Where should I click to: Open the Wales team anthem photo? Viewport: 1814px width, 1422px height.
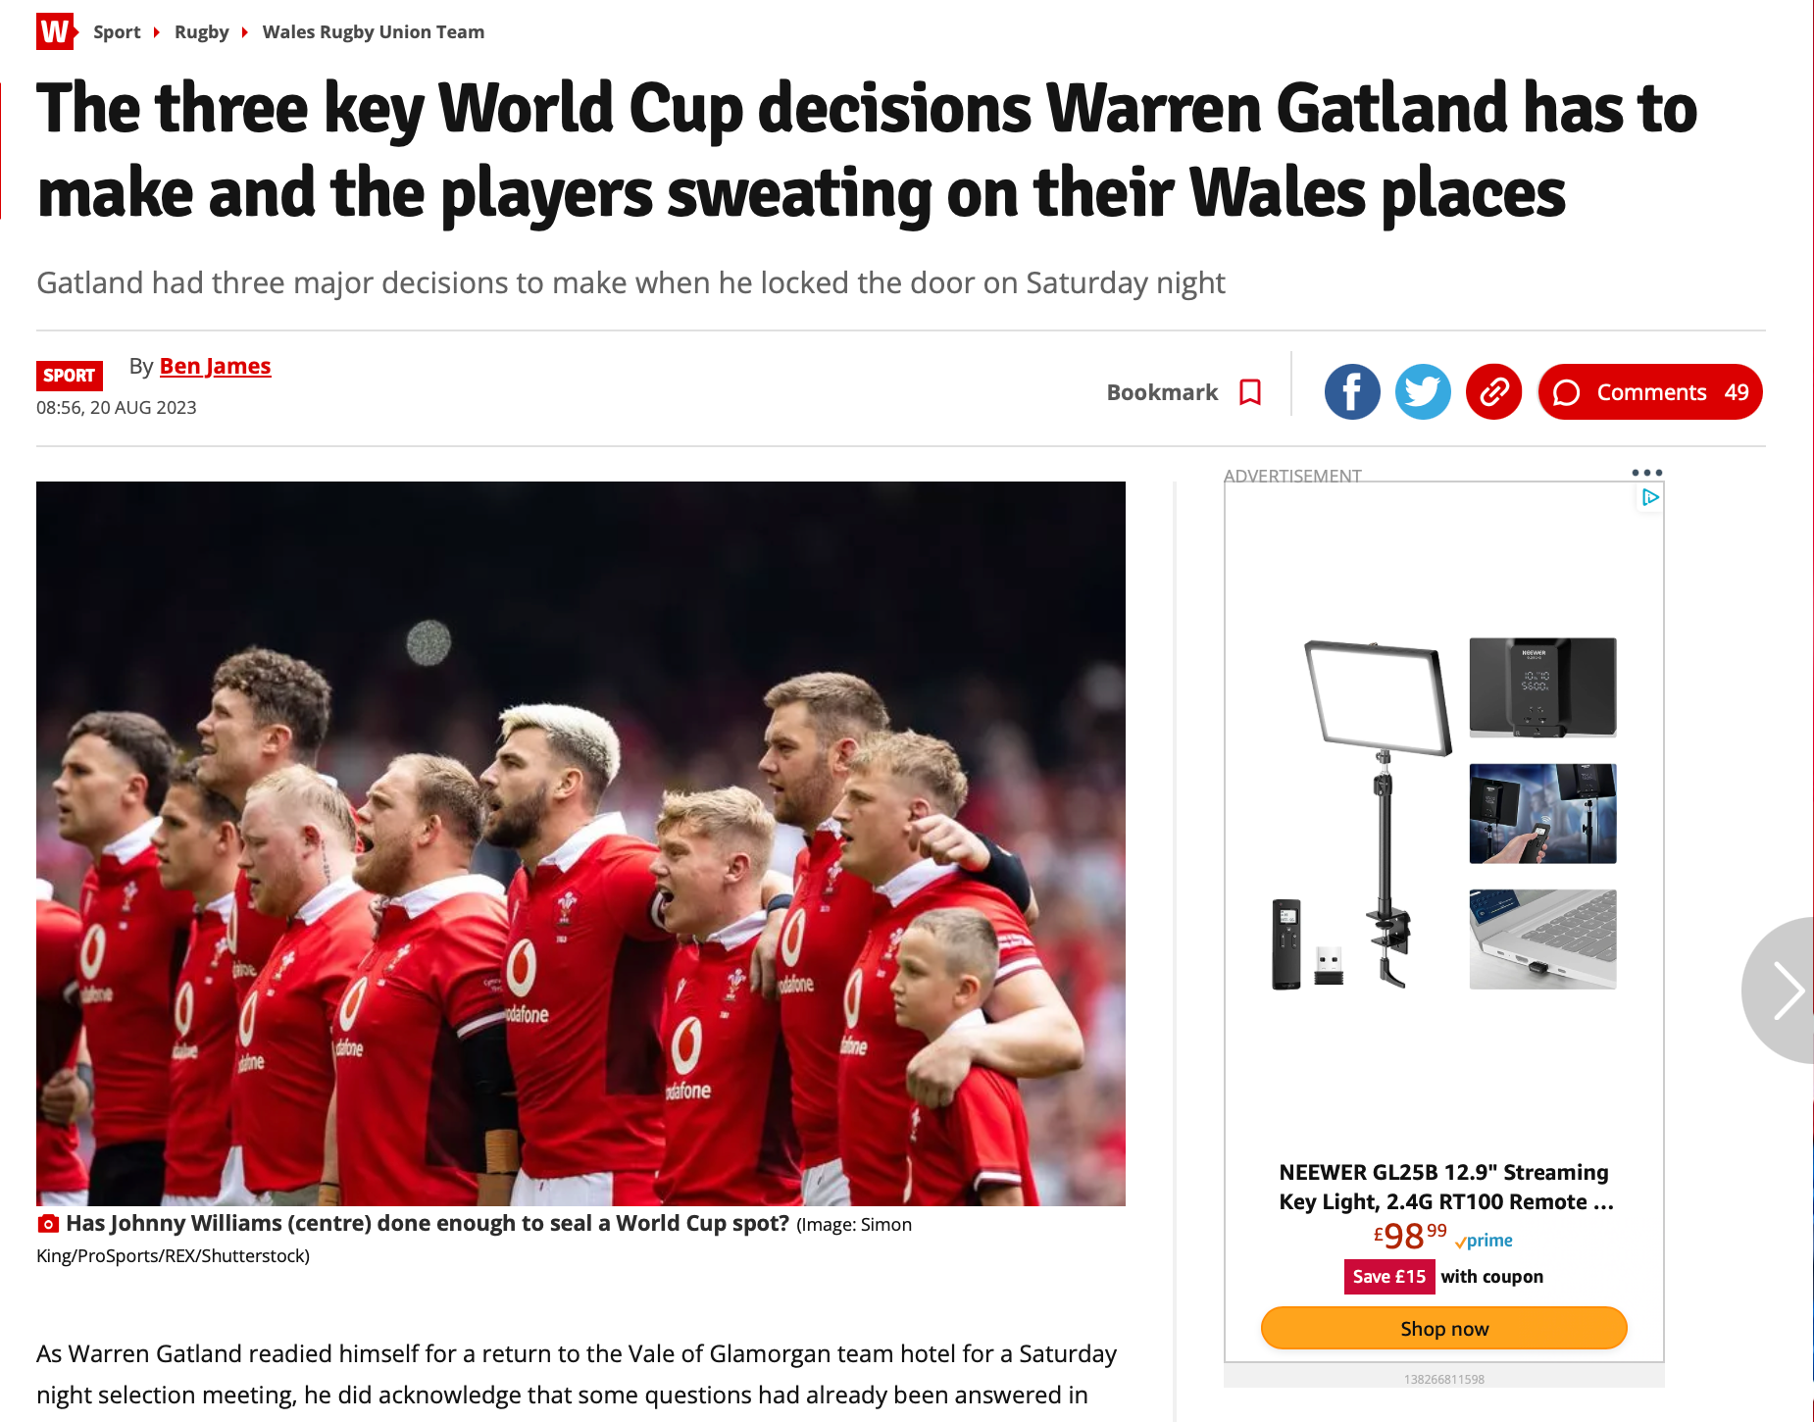pyautogui.click(x=580, y=843)
